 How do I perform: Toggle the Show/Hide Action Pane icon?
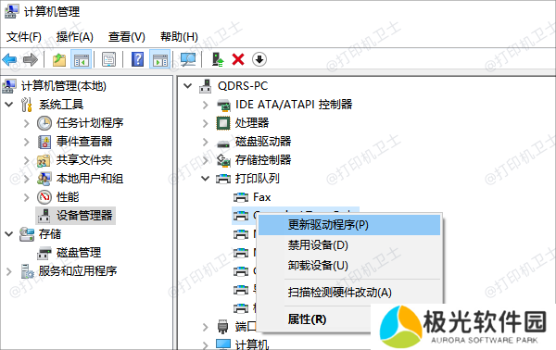(x=160, y=59)
